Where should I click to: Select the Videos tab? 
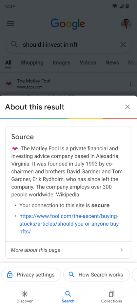pyautogui.click(x=88, y=63)
